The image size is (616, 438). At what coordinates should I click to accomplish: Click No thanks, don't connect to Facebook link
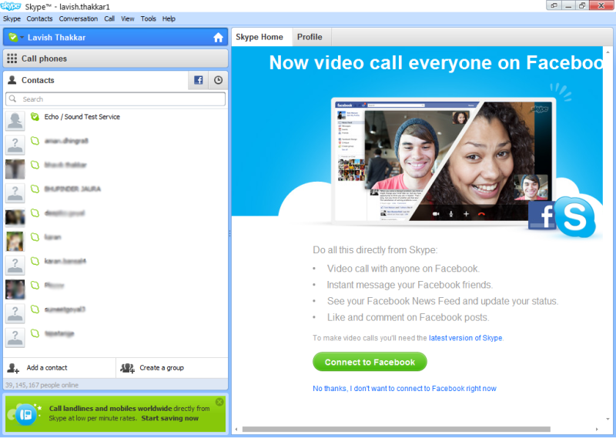[x=404, y=389]
